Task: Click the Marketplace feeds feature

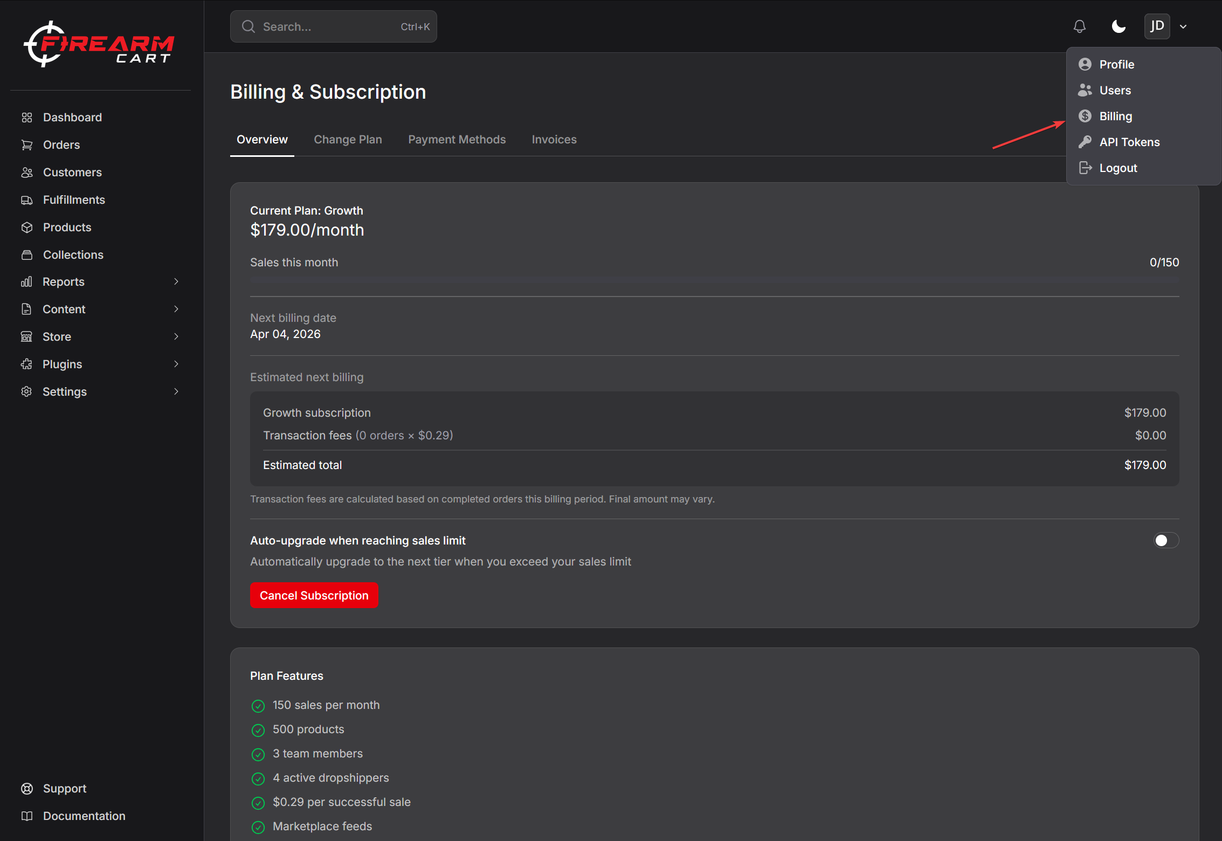Action: [322, 826]
